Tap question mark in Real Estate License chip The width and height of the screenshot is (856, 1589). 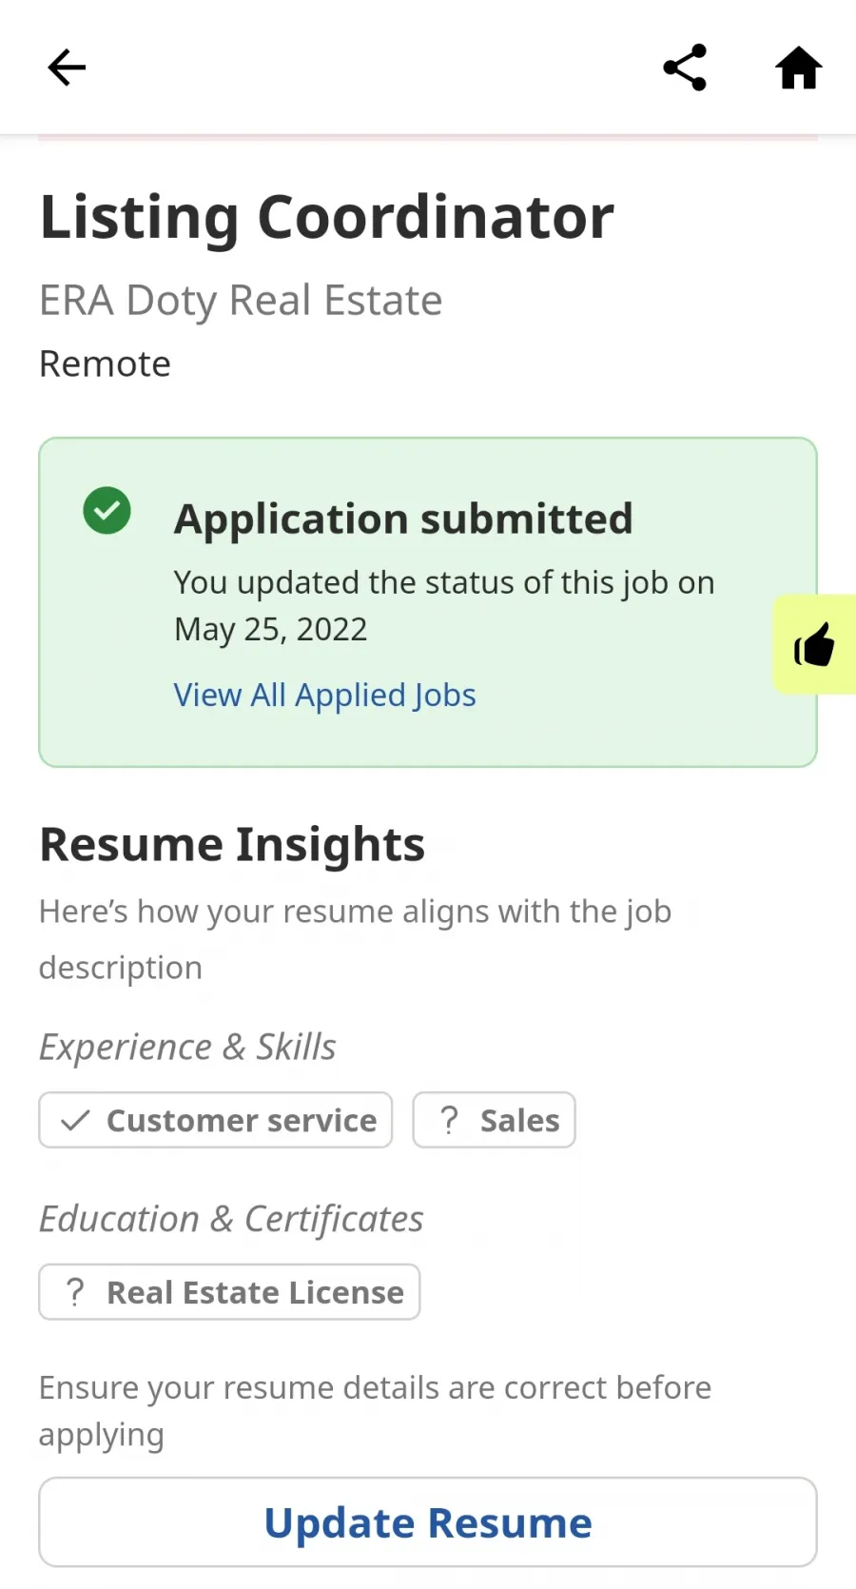(75, 1292)
